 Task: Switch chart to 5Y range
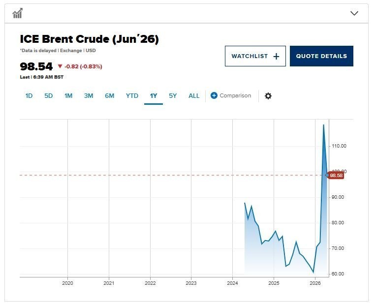click(x=173, y=96)
